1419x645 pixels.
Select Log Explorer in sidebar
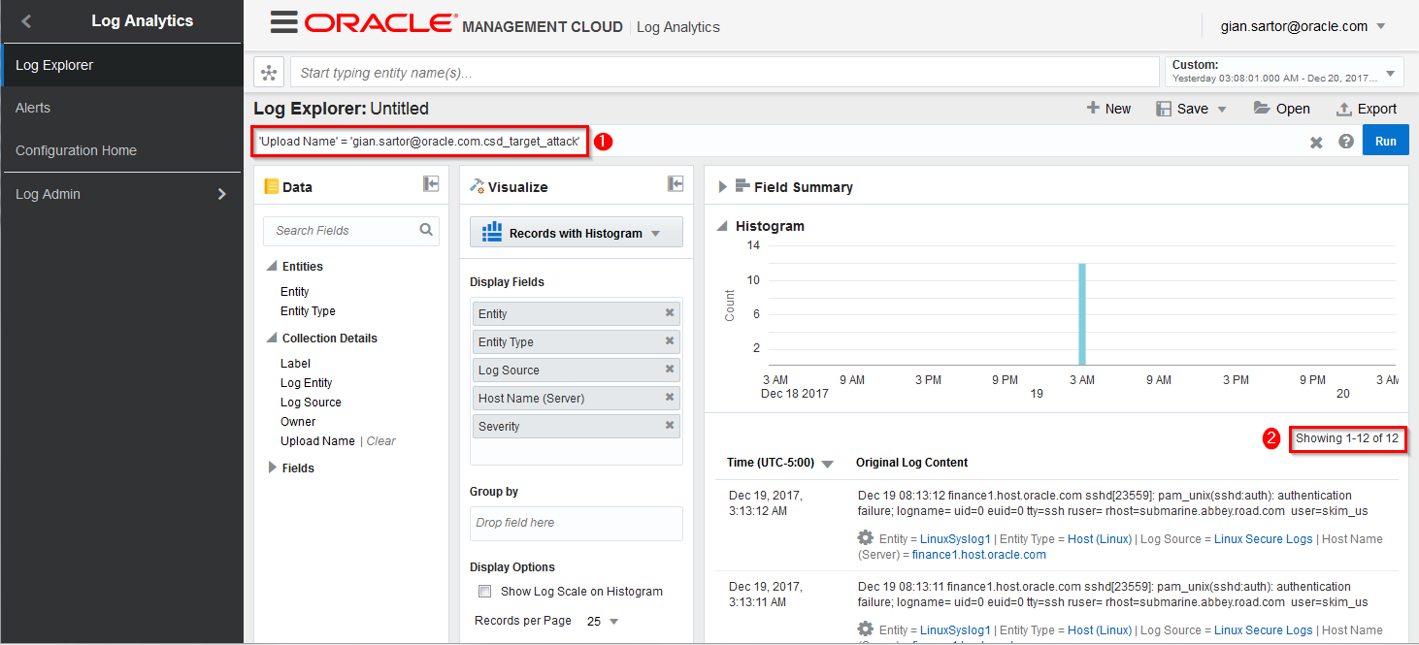(x=121, y=65)
